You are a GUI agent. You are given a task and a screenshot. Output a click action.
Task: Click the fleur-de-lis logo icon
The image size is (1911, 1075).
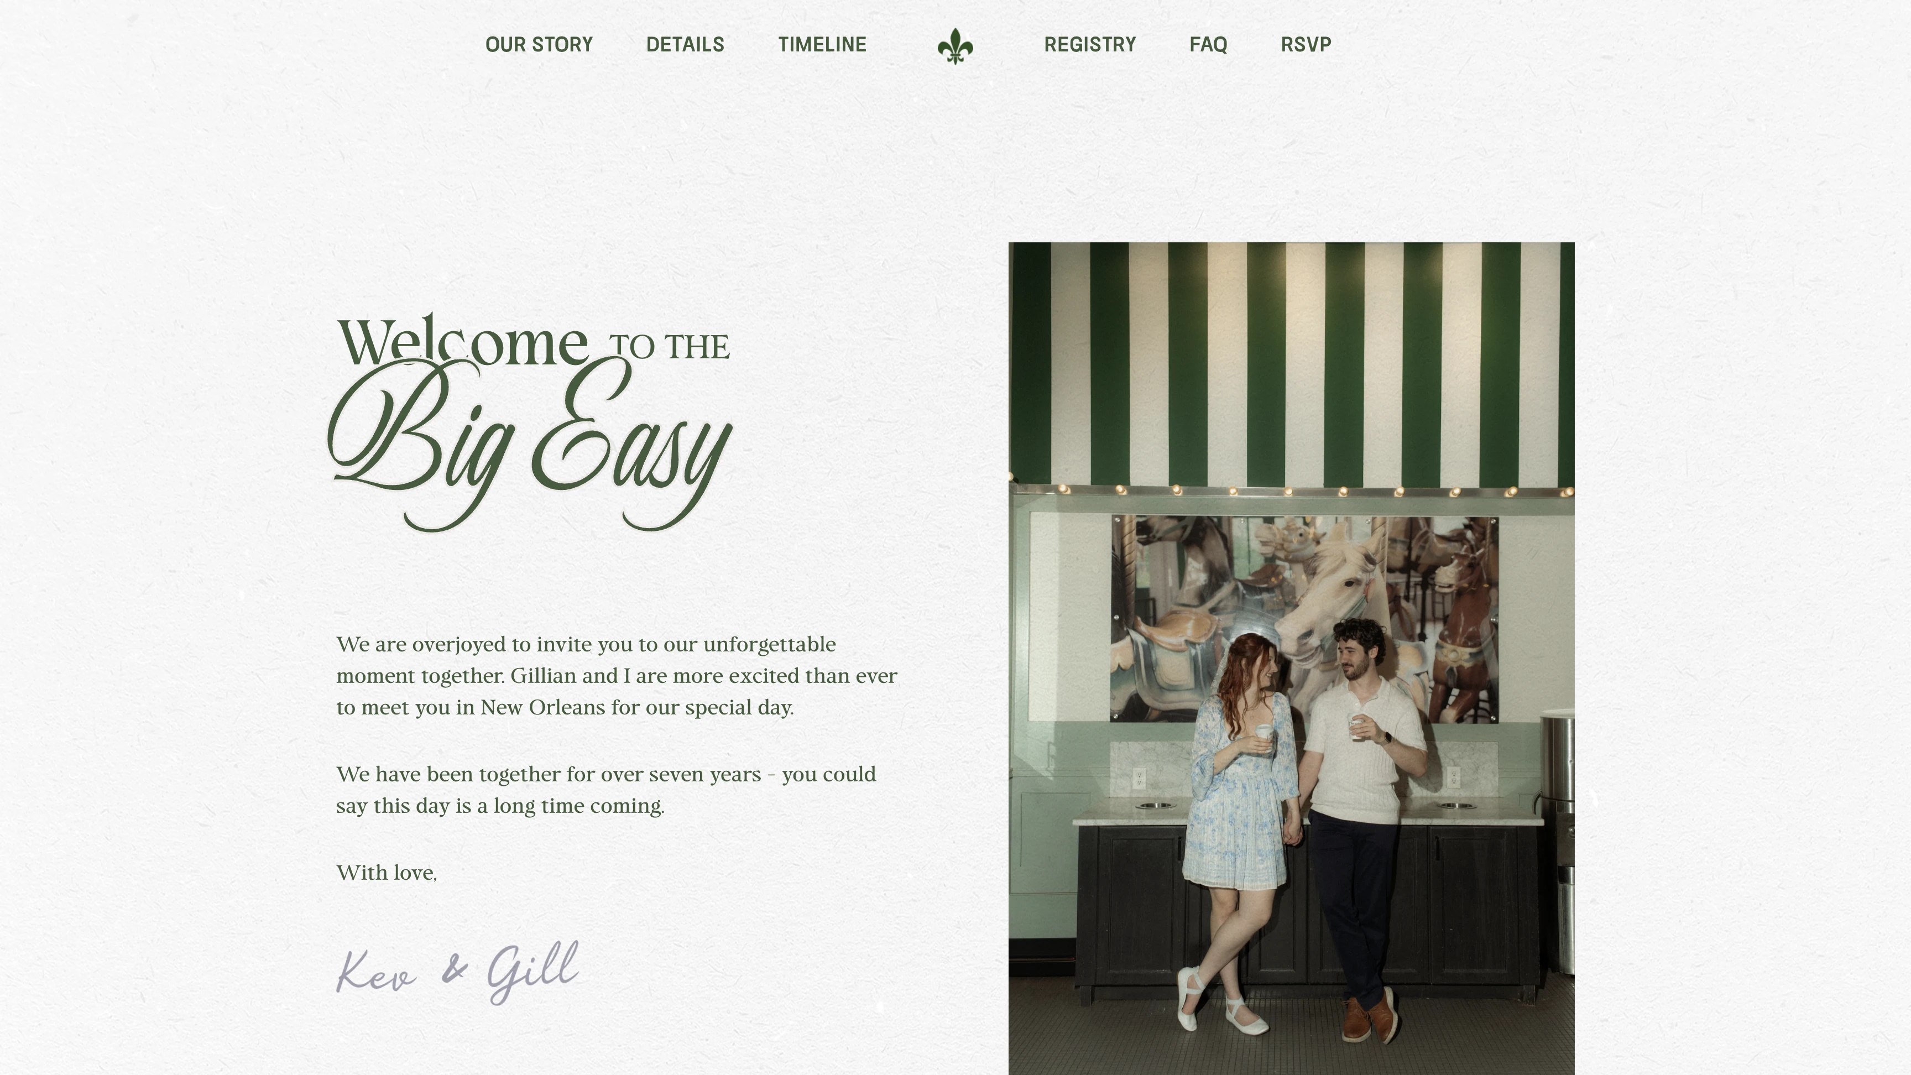pos(955,46)
